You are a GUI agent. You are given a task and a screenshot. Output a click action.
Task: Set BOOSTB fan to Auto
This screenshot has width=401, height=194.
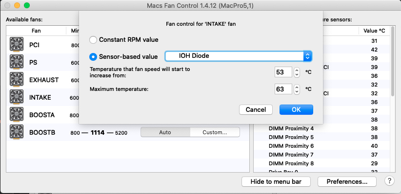point(165,132)
